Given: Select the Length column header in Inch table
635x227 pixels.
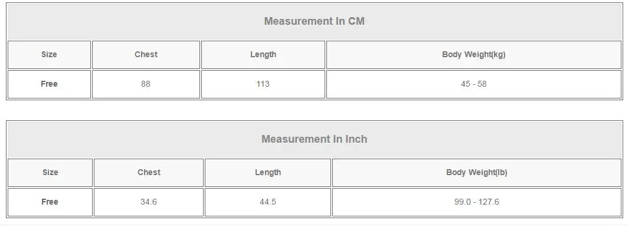Looking at the screenshot, I should [x=268, y=172].
